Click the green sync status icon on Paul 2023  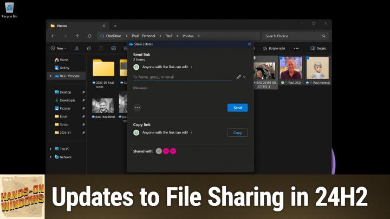(x=283, y=83)
